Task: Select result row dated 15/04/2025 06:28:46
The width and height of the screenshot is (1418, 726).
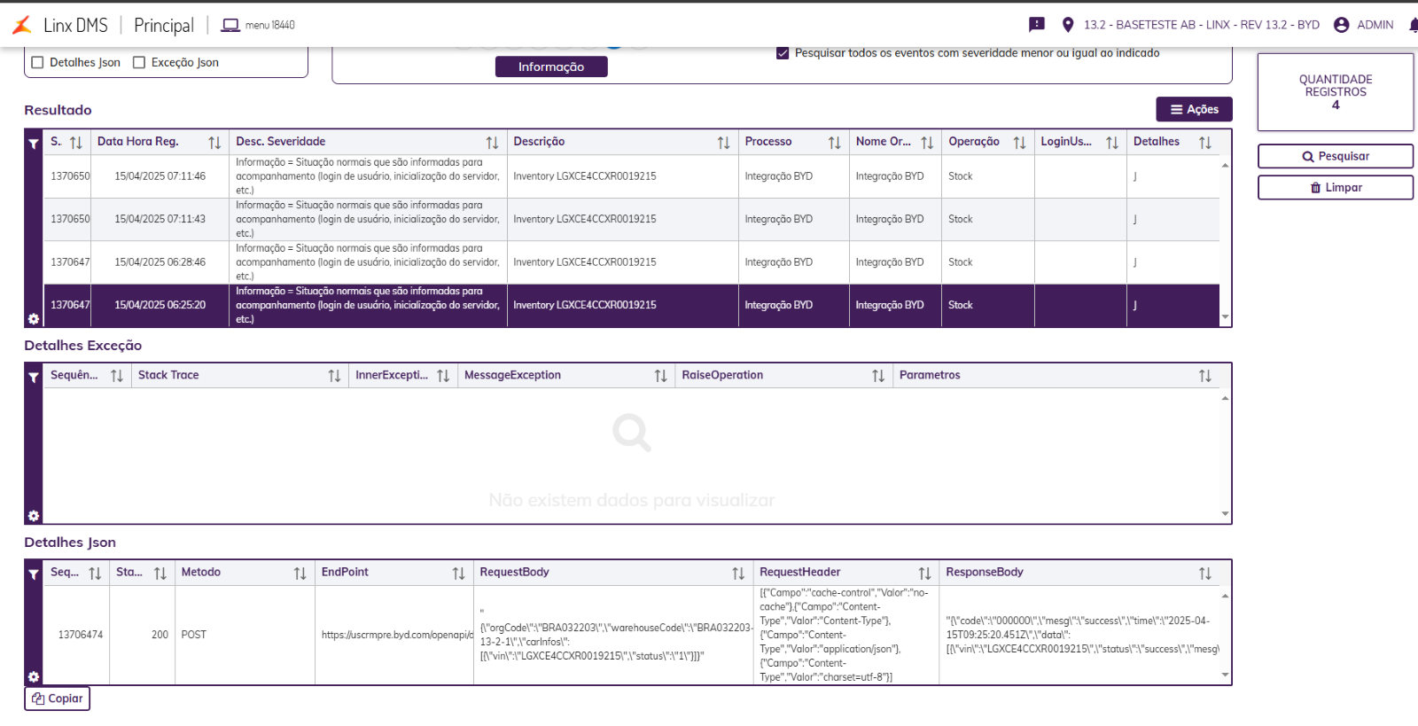Action: tap(632, 262)
